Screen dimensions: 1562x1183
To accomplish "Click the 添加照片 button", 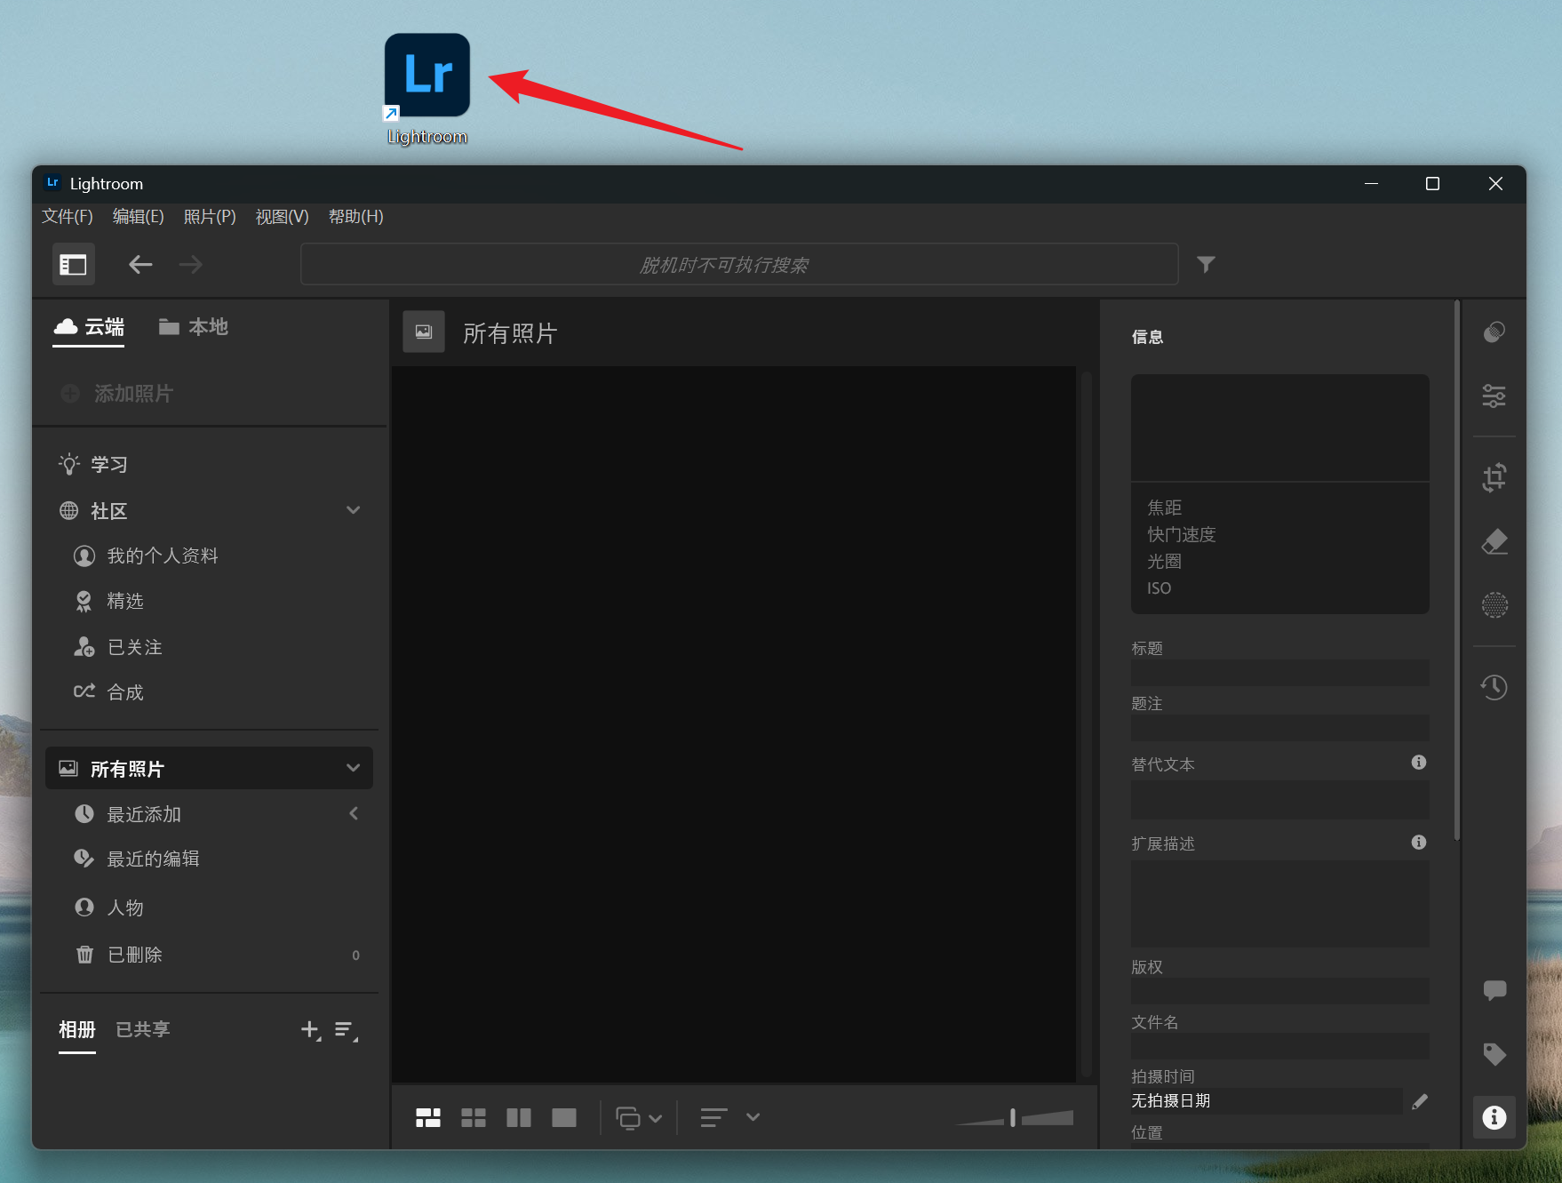I will 117,393.
